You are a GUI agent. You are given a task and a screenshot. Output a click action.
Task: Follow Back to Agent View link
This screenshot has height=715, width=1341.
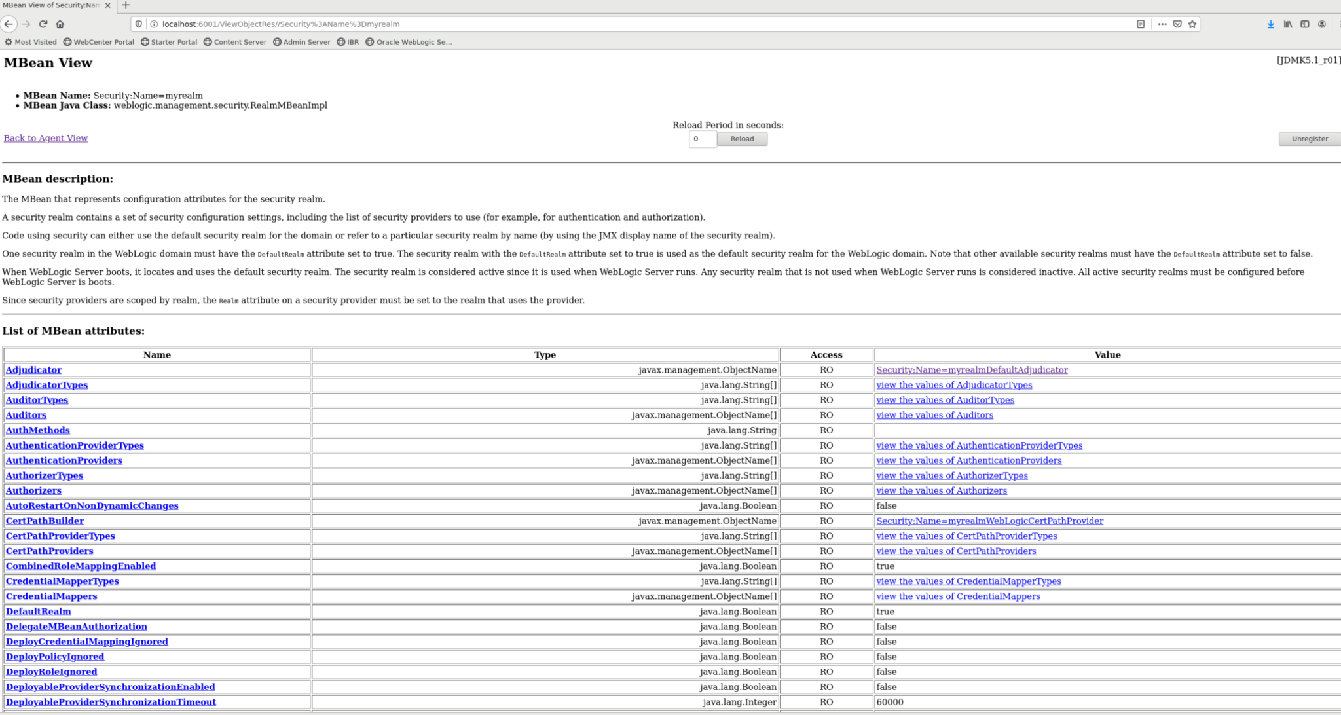46,138
